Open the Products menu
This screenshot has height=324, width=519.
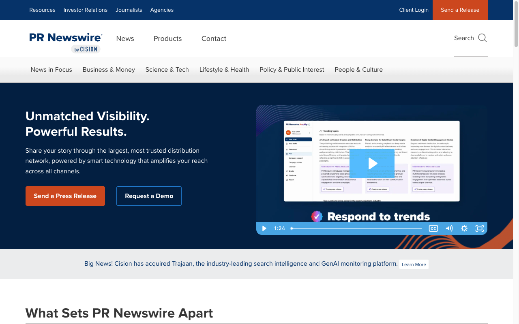coord(167,38)
